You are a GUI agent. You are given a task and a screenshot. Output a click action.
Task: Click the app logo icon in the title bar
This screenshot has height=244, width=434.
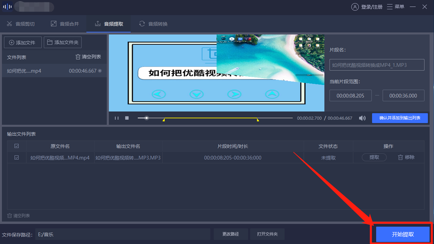pyautogui.click(x=7, y=7)
